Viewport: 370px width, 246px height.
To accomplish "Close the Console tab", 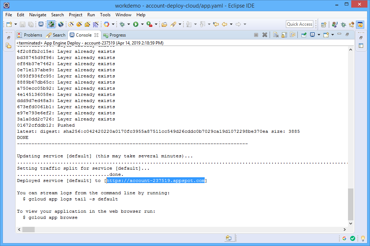I will coord(96,35).
